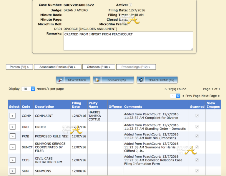
Task: Open the records per page dropdown
Action: 28,89
